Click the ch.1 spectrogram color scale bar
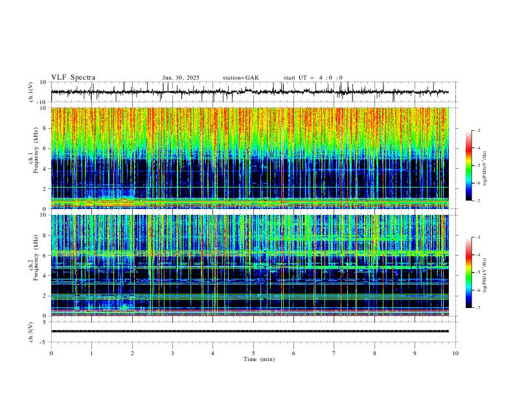 click(468, 166)
